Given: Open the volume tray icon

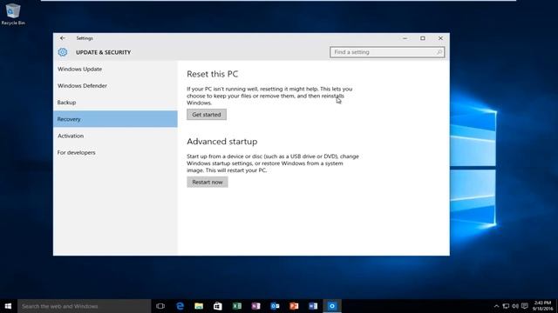Looking at the screenshot, I should (515, 306).
